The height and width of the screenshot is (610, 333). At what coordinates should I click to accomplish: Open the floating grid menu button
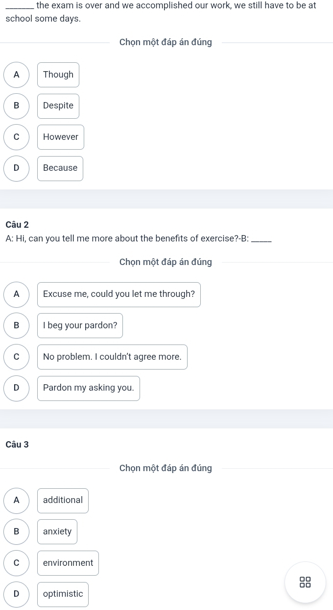305,582
